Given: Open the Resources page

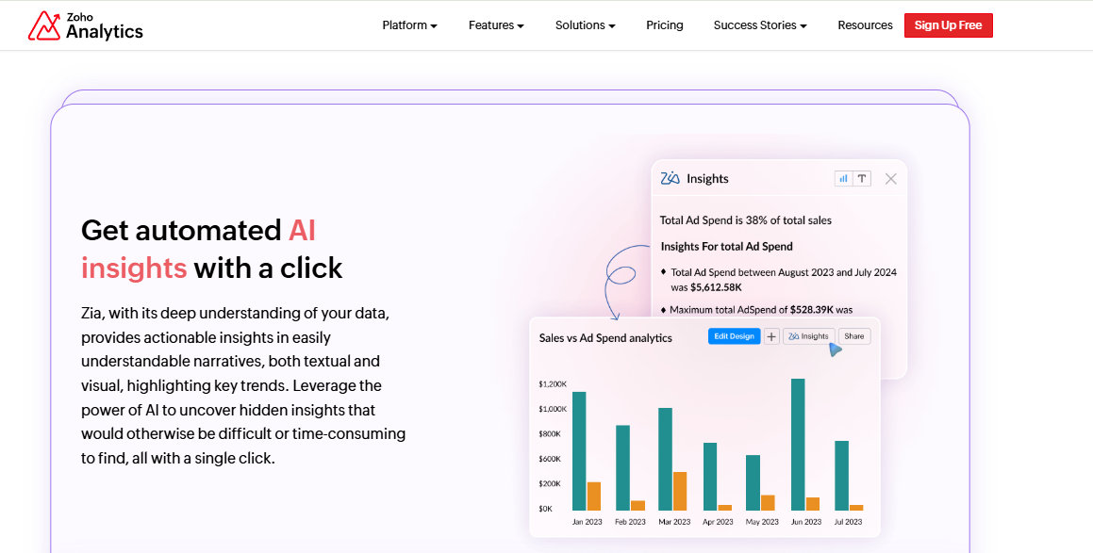Looking at the screenshot, I should point(865,25).
